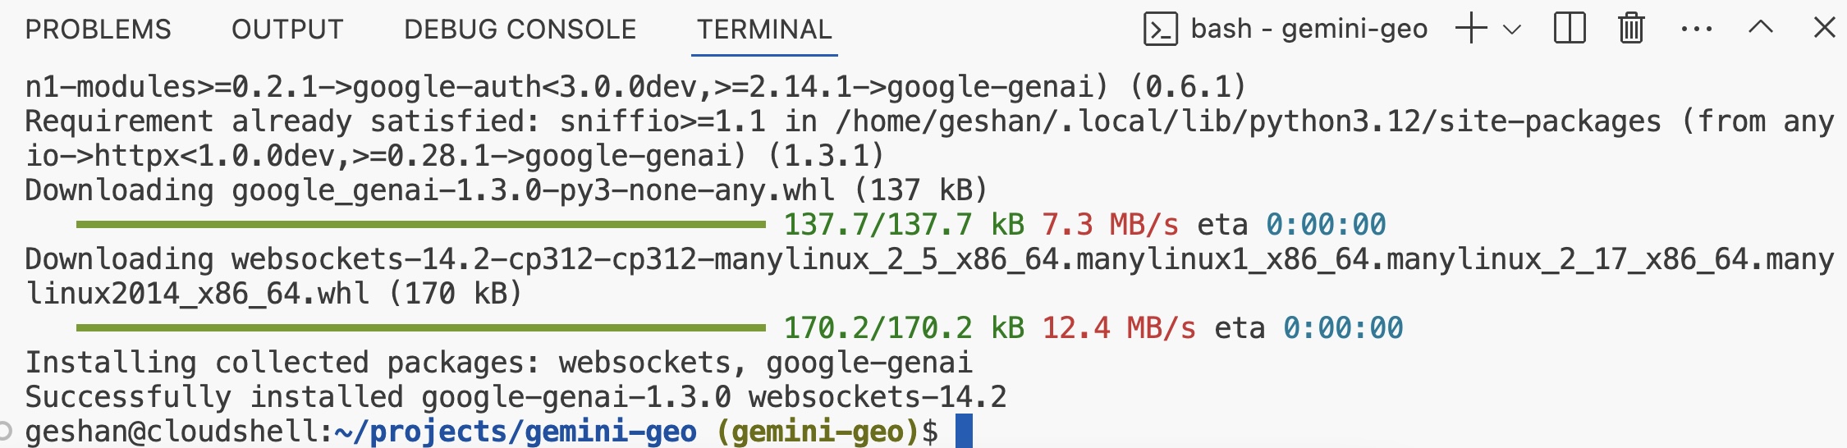Click the 'Successfully installed' output line
Viewport: 1847px width, 448px height.
tap(515, 397)
